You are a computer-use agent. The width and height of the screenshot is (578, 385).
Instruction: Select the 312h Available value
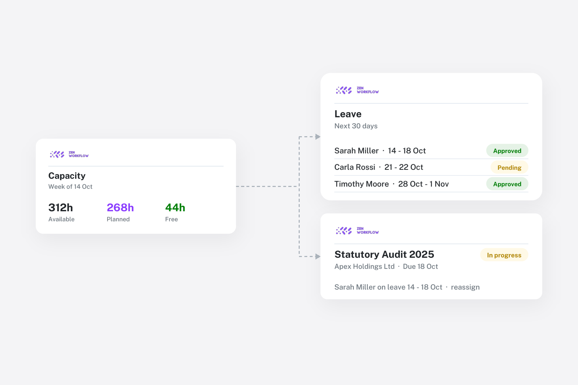click(61, 208)
